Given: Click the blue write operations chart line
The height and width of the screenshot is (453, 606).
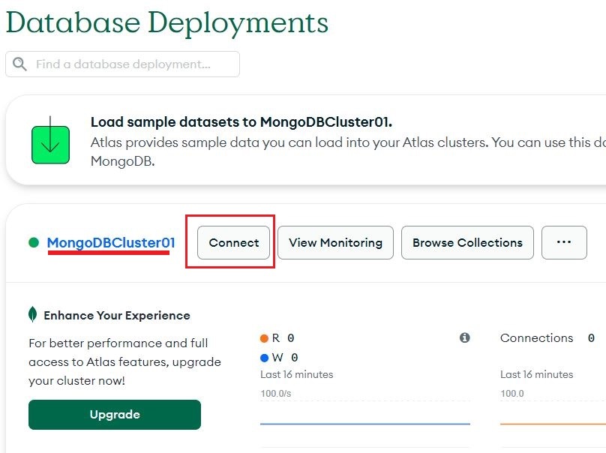Looking at the screenshot, I should (x=364, y=422).
